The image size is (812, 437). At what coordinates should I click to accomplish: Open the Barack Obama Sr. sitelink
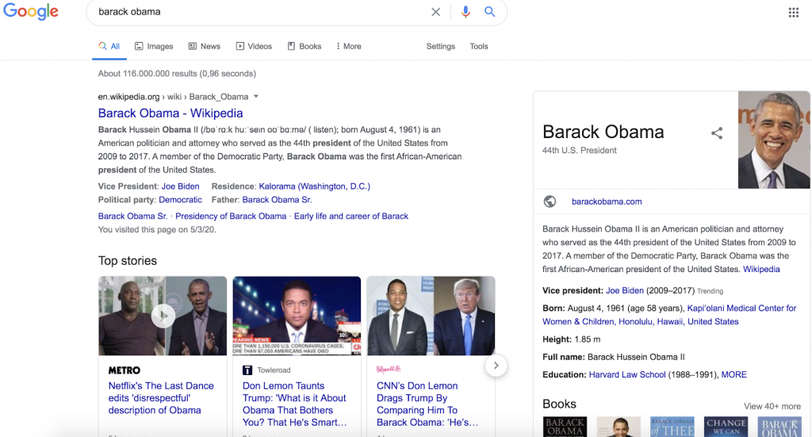(132, 217)
